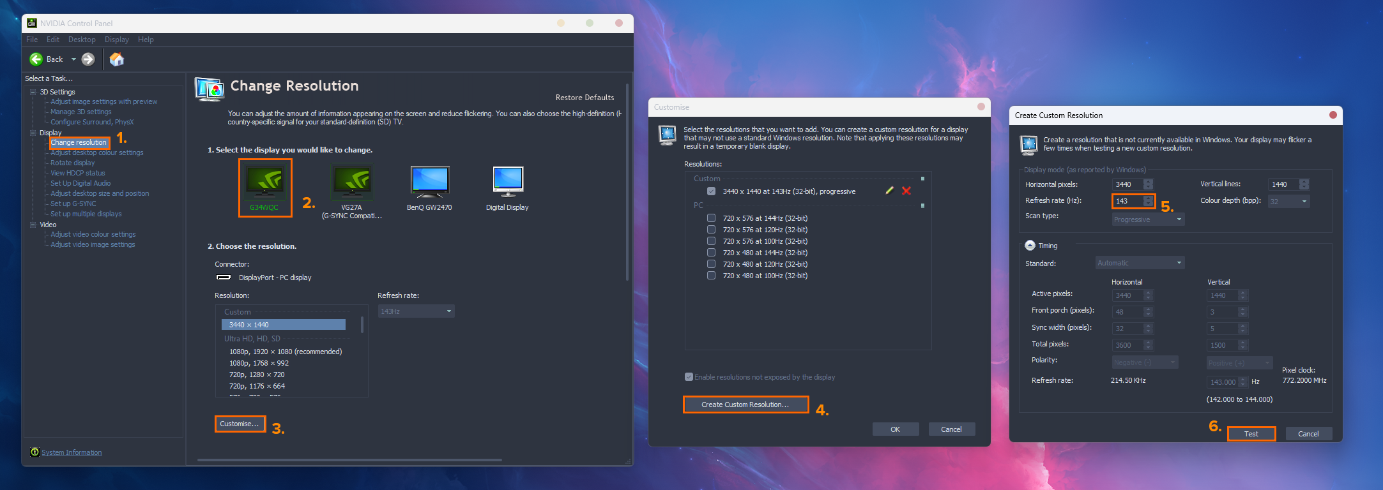The image size is (1383, 490).
Task: Select 3440 × 1440 custom resolution
Action: click(284, 325)
